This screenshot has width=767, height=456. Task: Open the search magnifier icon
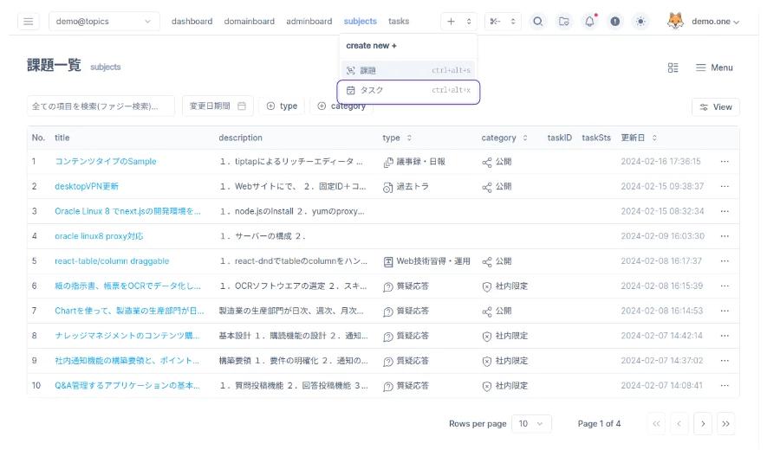(537, 22)
